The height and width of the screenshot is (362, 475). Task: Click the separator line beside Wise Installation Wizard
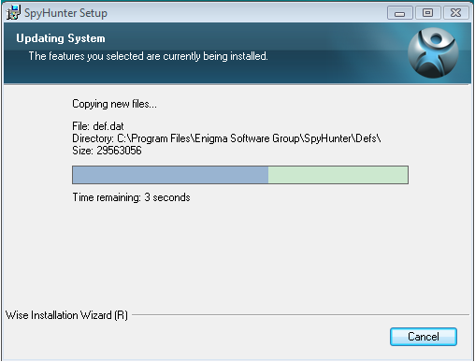[300, 315]
